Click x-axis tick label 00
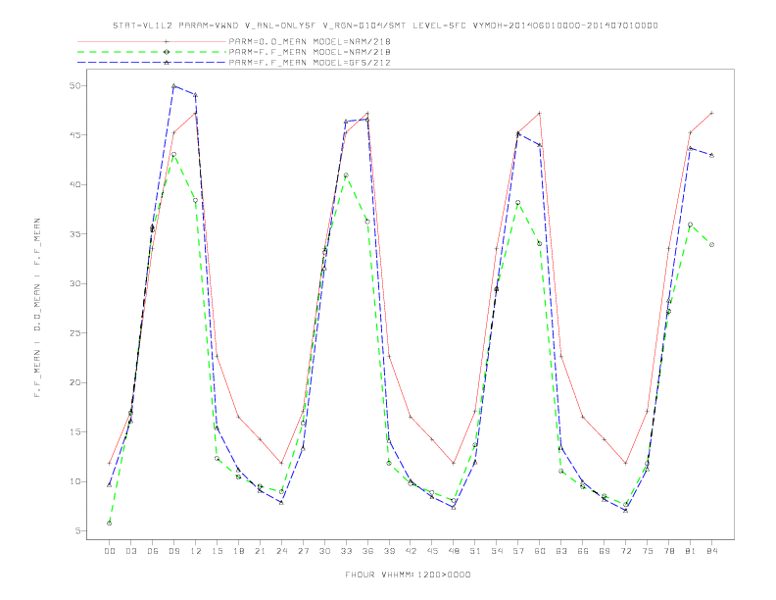Screen dimensions: 776x600 [110, 551]
